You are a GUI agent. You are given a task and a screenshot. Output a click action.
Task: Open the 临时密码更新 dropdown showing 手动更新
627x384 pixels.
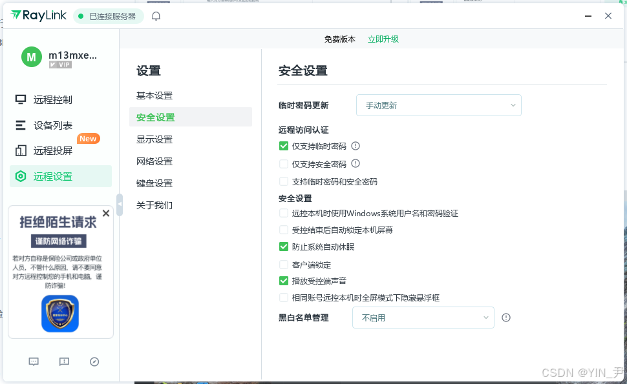[x=438, y=105]
